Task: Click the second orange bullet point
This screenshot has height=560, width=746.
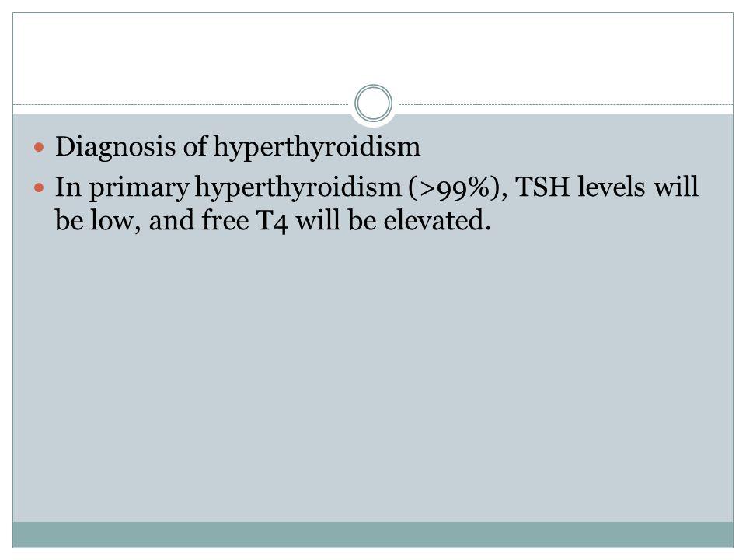Action: click(x=39, y=187)
